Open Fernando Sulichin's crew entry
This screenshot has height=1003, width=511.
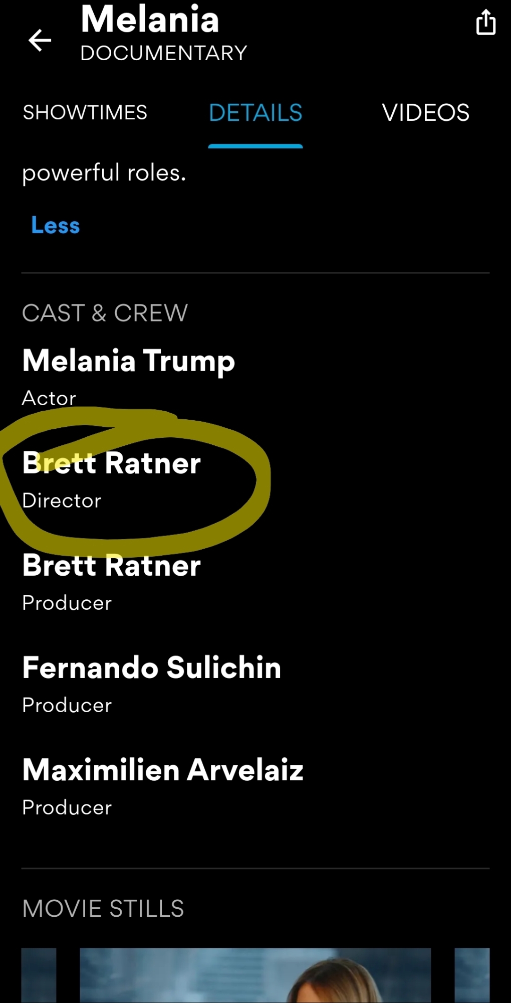(152, 668)
